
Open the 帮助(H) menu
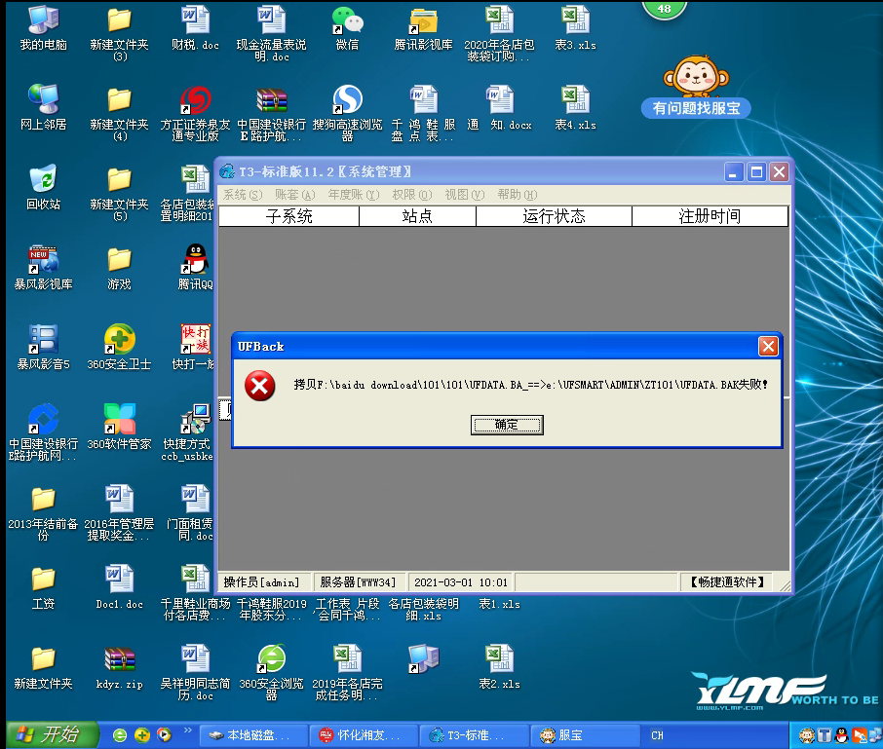coord(517,195)
